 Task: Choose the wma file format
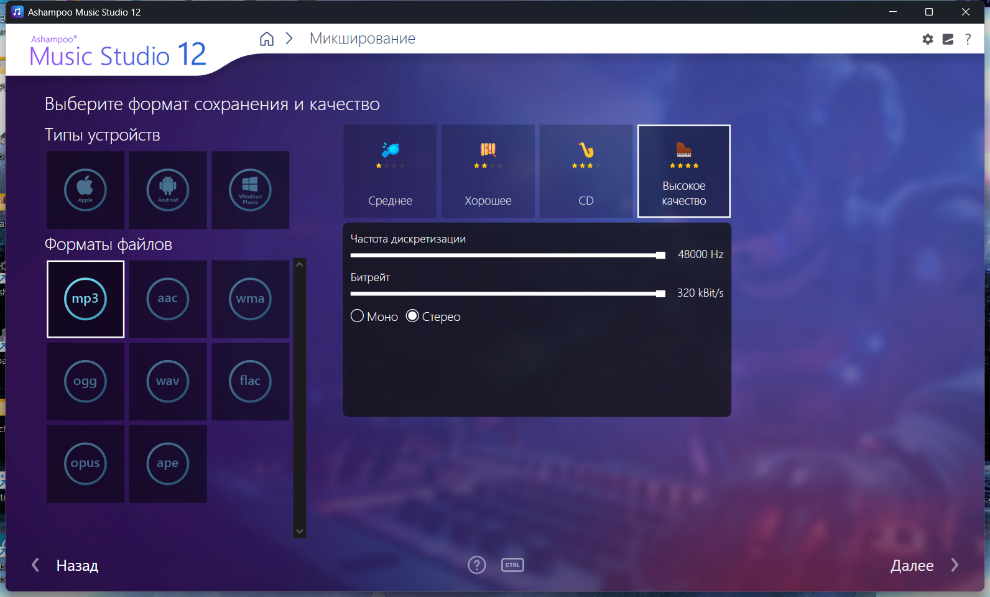250,299
